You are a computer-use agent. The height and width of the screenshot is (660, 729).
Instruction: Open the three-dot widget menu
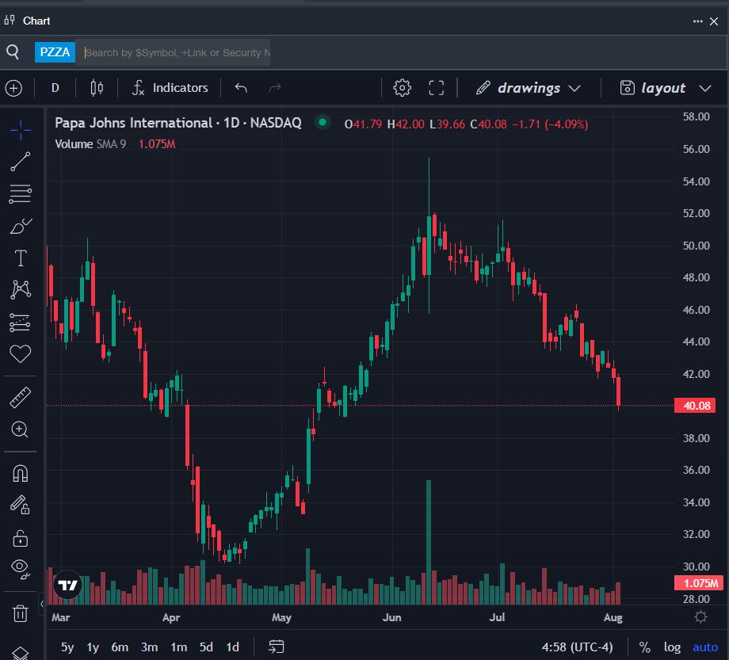[x=697, y=21]
